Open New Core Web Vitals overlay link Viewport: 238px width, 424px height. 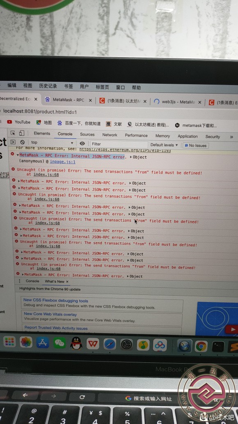click(50, 314)
